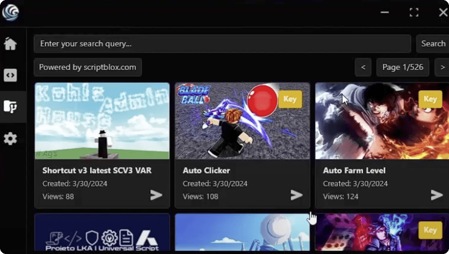Screen dimensions: 449x254
Task: Focus the search query input field
Action: coord(222,44)
